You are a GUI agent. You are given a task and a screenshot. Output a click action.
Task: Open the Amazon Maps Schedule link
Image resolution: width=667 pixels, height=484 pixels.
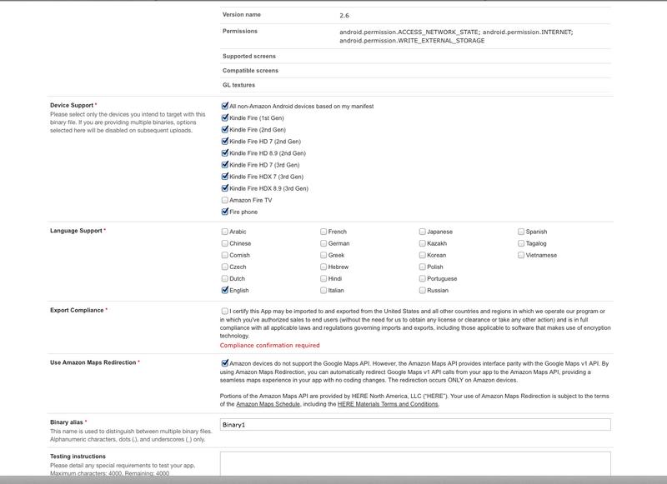tap(268, 404)
